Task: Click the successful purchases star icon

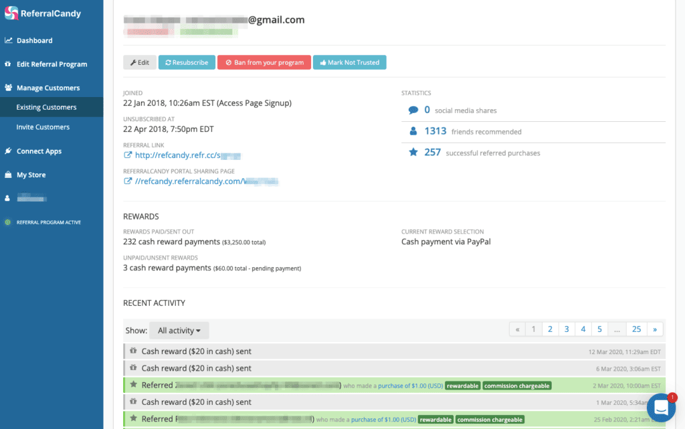Action: coord(413,152)
